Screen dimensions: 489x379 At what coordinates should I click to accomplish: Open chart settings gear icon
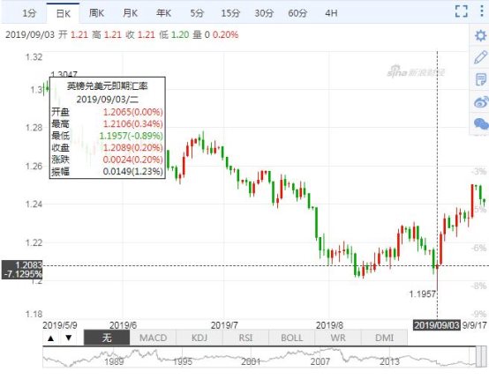(480, 35)
